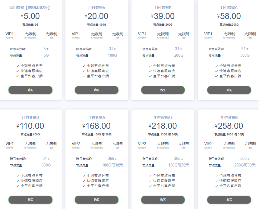Click the checkmark next to 快速客服响应 in 月付套餐A
The image size is (259, 209).
pos(84,71)
